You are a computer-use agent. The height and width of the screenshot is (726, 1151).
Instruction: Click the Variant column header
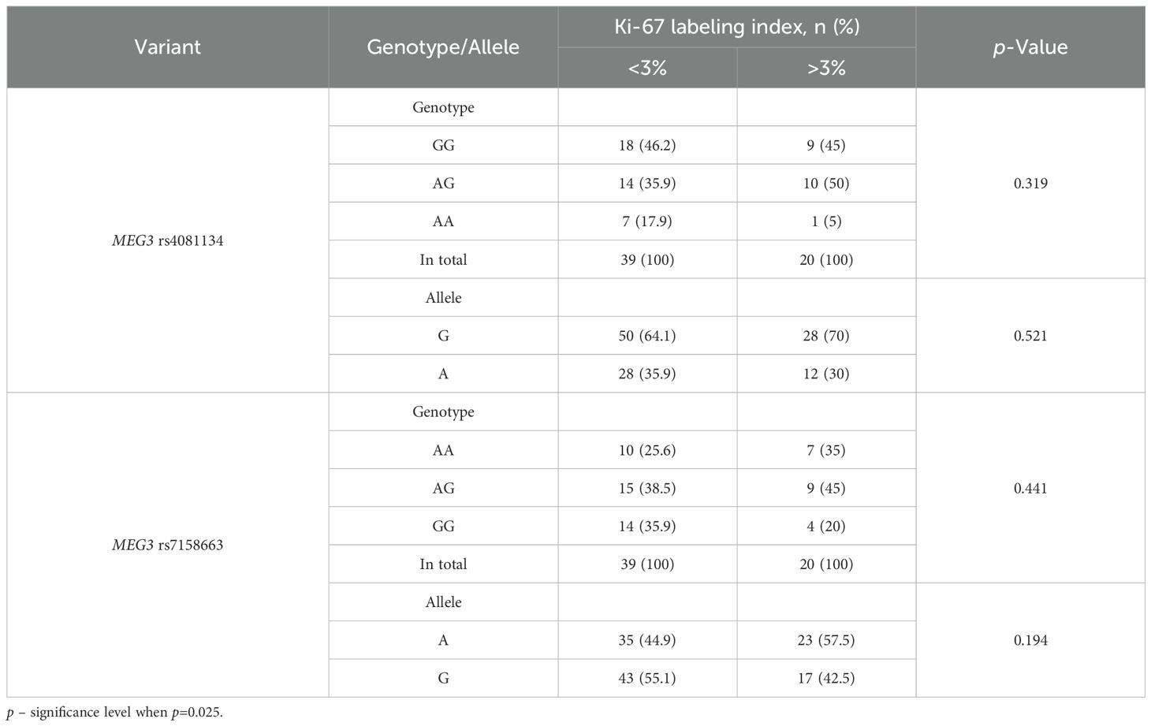click(167, 47)
